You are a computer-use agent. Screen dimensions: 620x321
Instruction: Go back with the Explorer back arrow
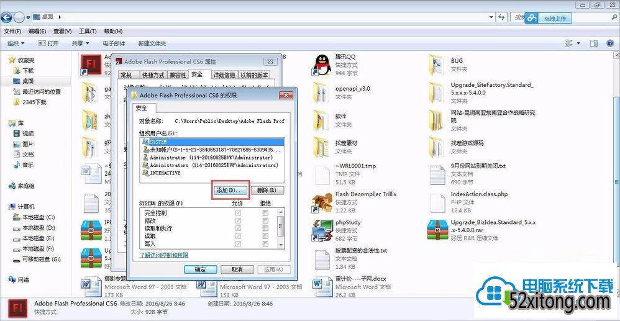[x=6, y=17]
